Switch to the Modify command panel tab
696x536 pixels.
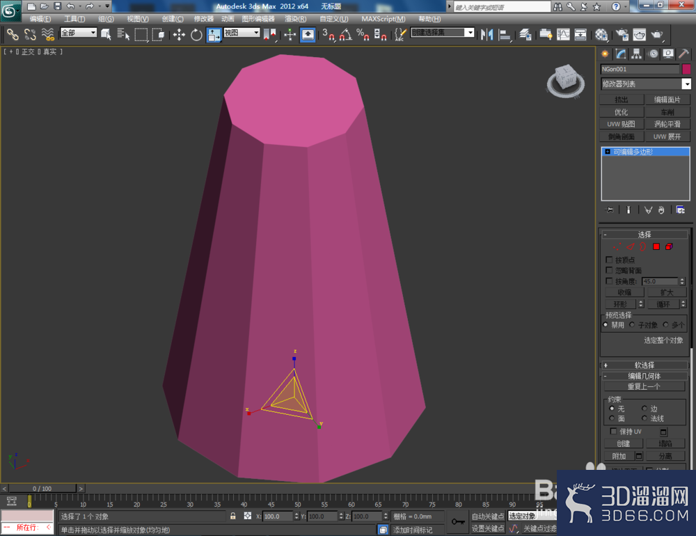pos(621,54)
